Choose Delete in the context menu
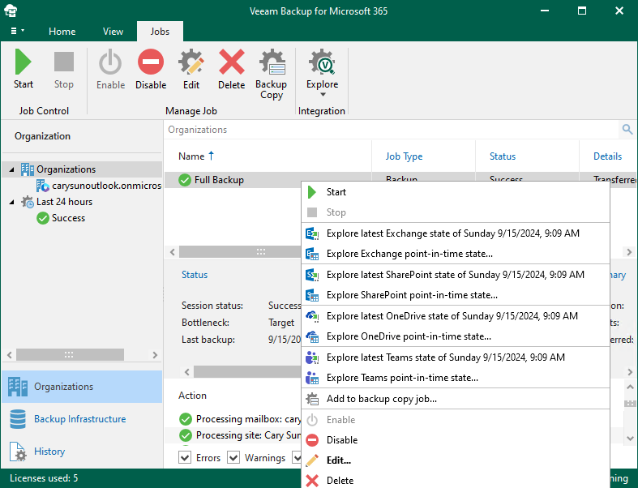This screenshot has height=488, width=638. 456,481
